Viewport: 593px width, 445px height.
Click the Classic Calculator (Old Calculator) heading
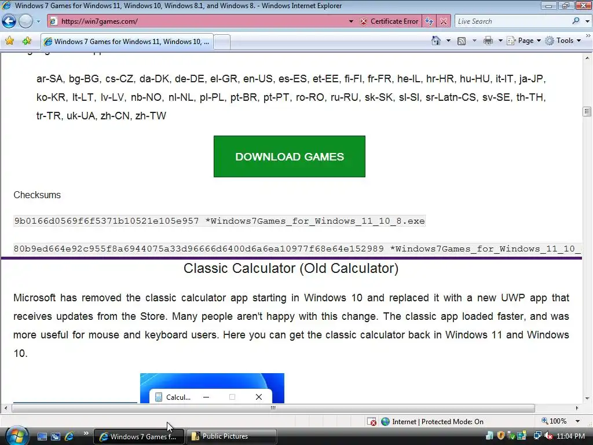pos(291,268)
